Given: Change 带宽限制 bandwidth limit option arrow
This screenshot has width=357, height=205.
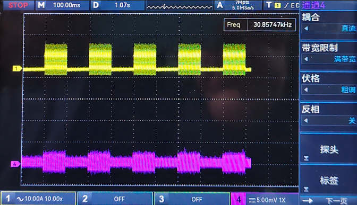Looking at the screenshot, I should (x=306, y=59).
